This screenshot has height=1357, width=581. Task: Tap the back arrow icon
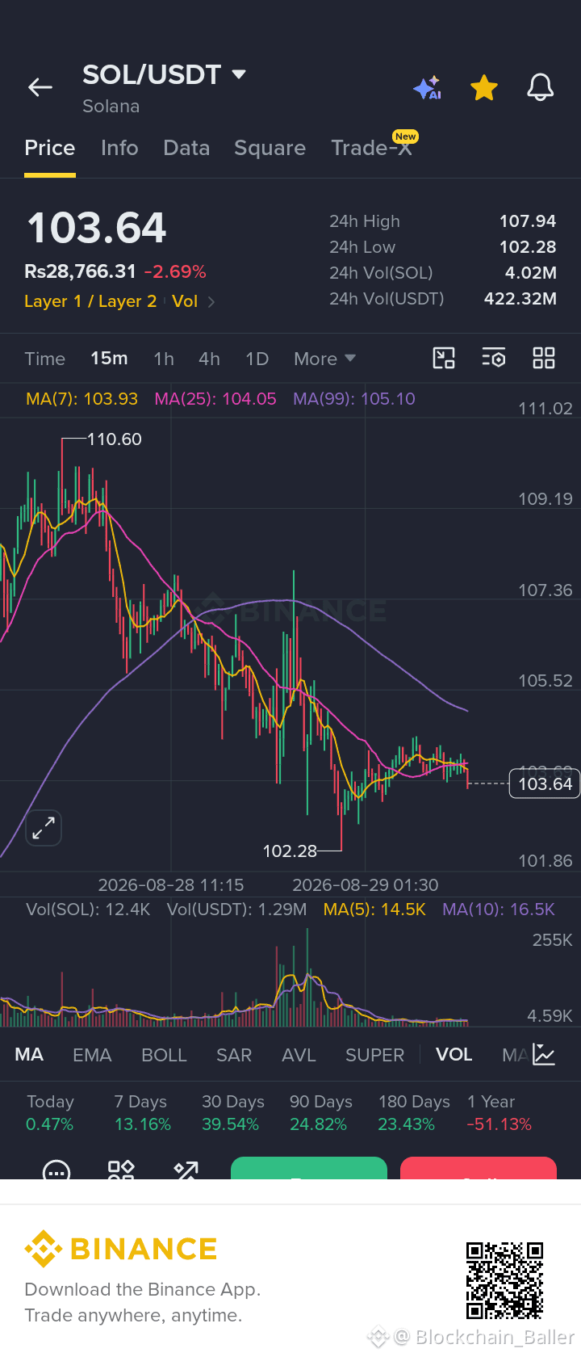[40, 87]
